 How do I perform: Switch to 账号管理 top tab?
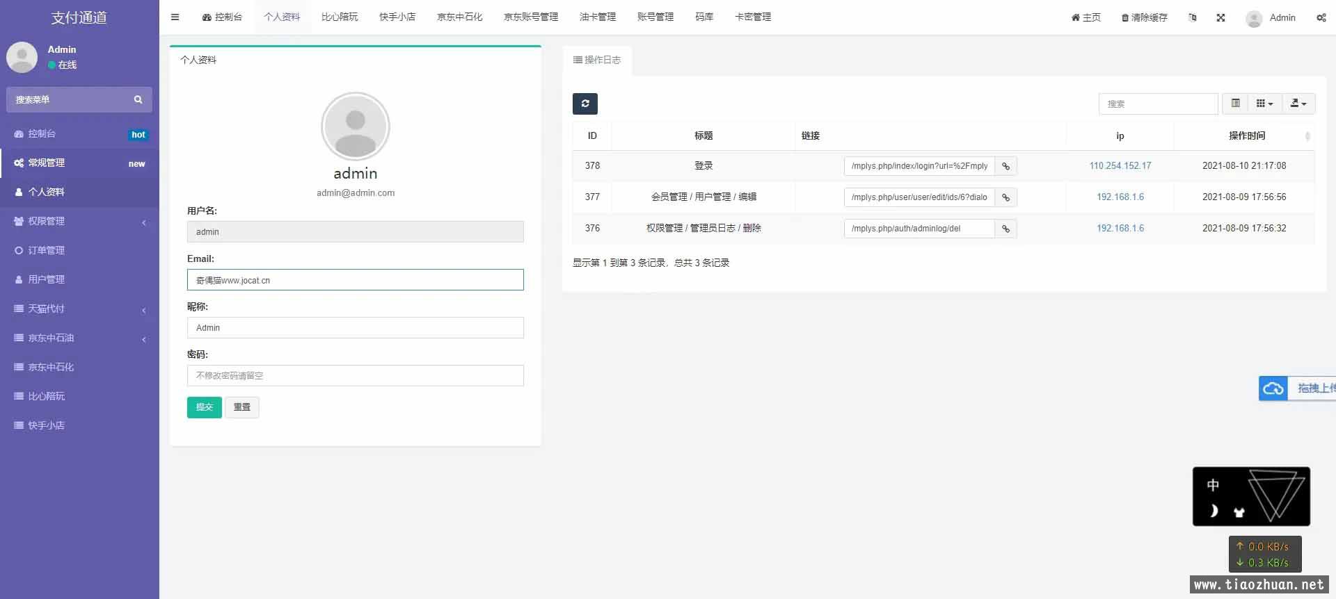(x=655, y=17)
